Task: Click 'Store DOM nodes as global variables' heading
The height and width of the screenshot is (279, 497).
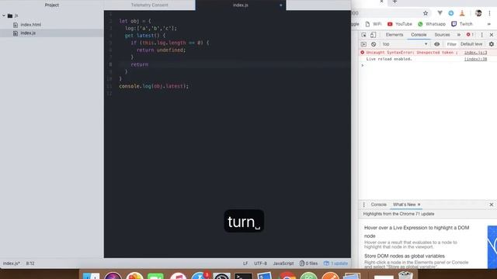Action: [x=405, y=256]
